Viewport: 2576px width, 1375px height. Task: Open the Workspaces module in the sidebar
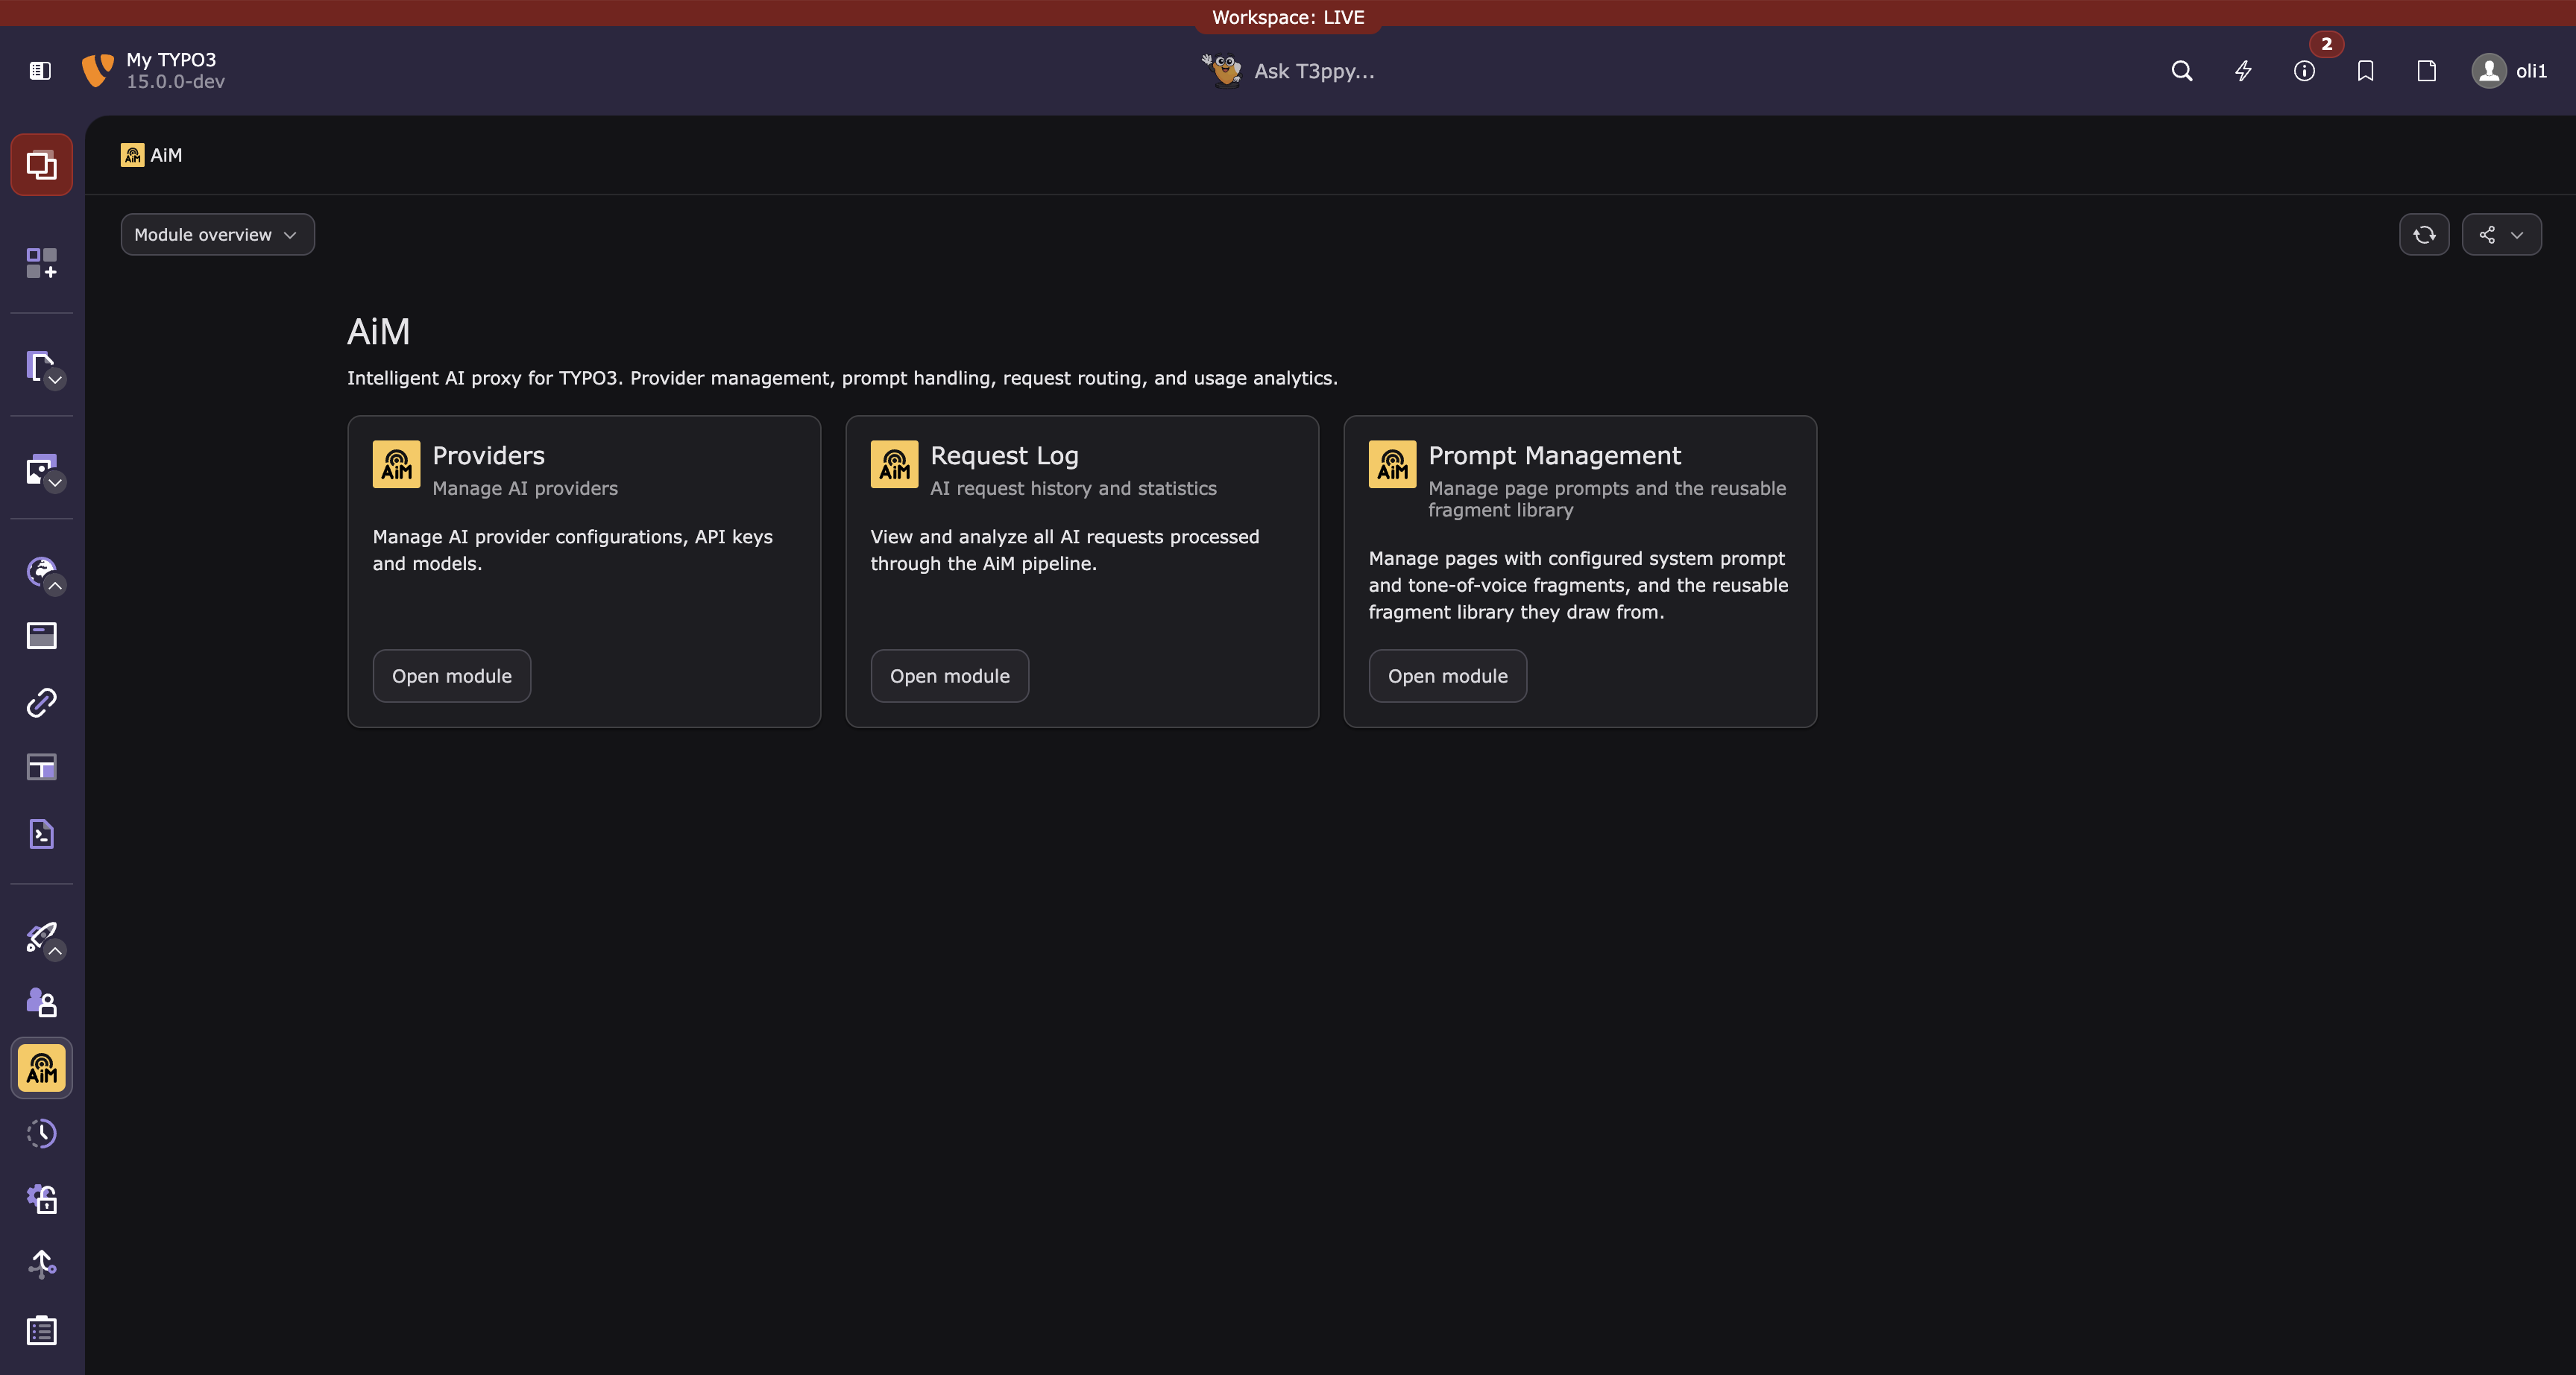pos(41,165)
